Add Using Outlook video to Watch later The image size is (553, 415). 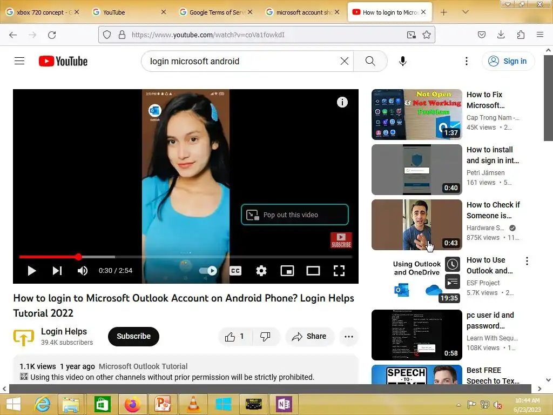click(x=453, y=264)
